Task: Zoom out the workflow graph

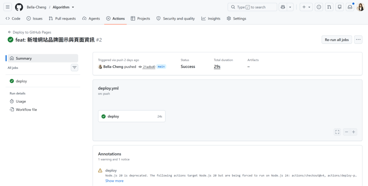Action: coord(346,132)
